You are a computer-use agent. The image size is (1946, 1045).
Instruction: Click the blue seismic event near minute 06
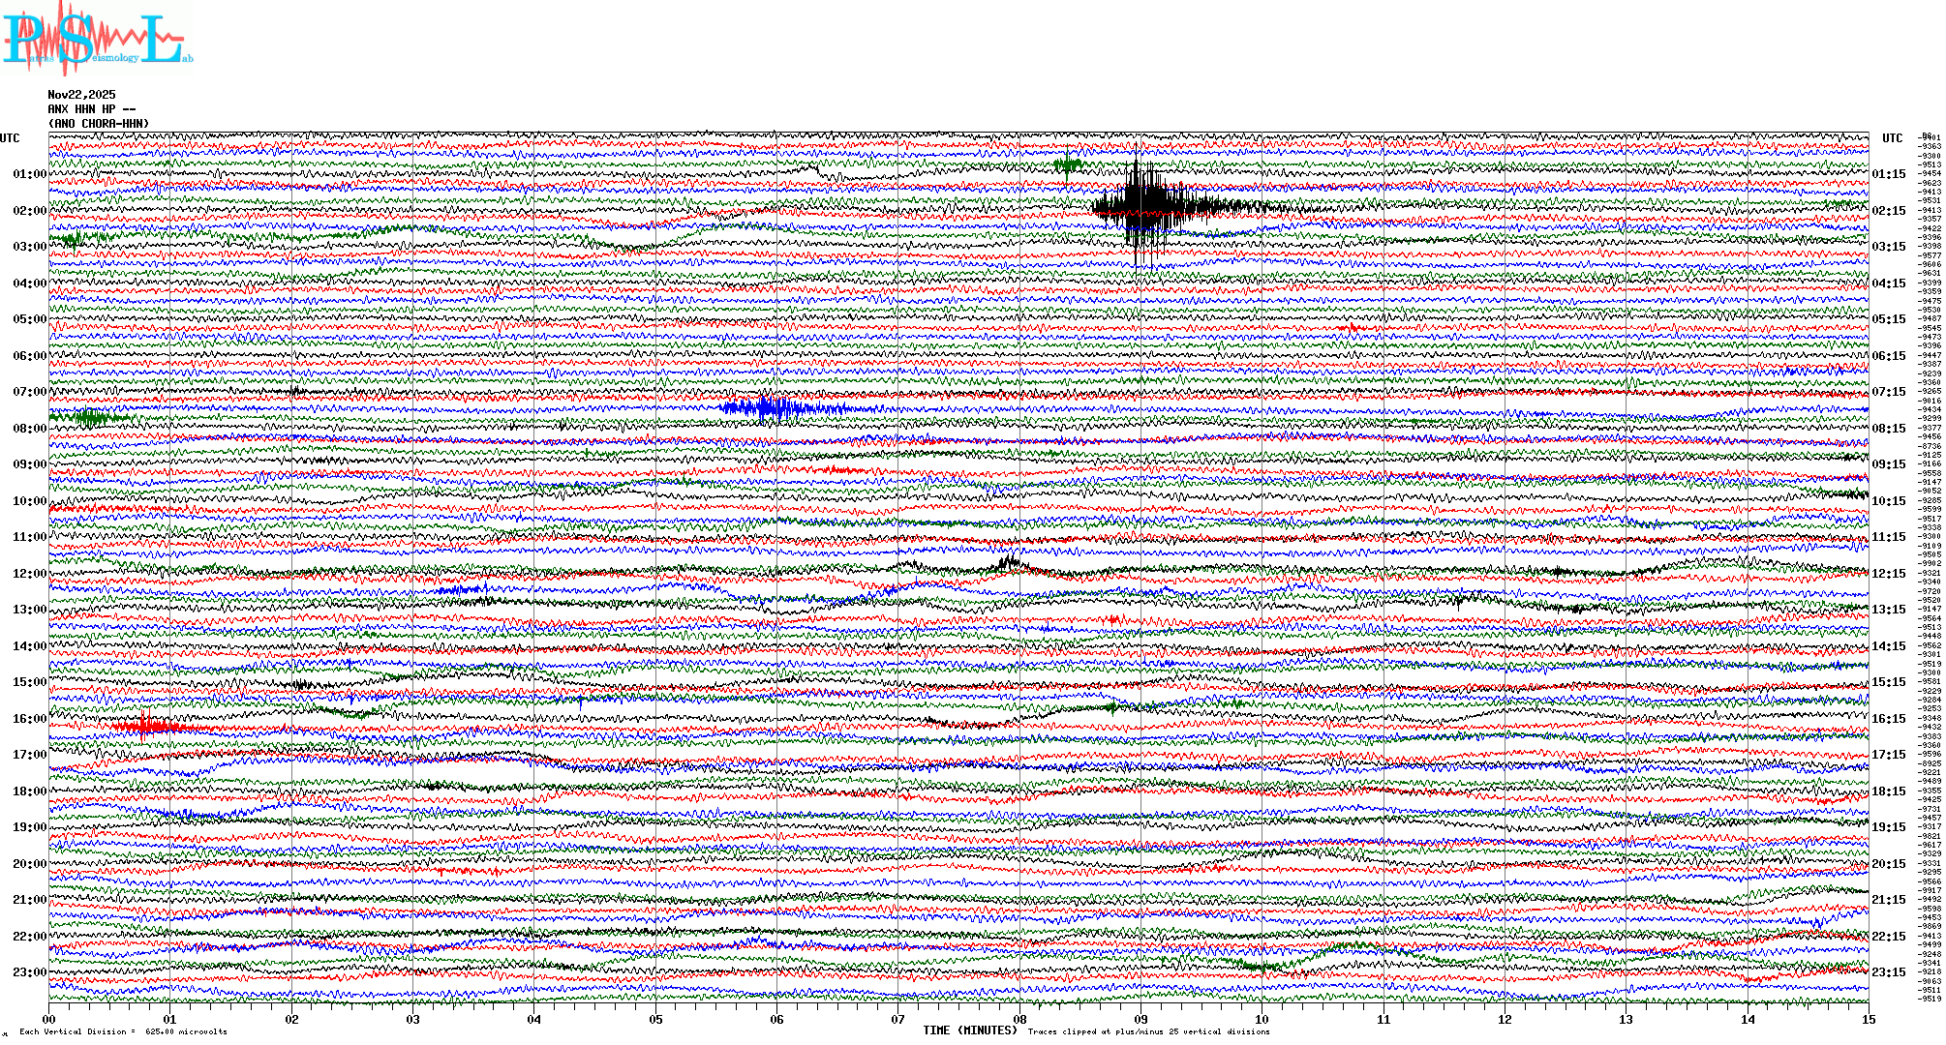[770, 408]
